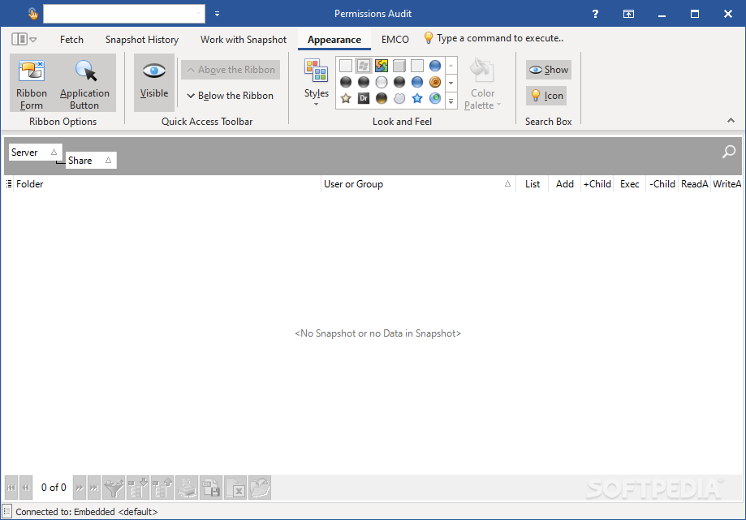Click the List column header
746x520 pixels.
click(x=533, y=184)
